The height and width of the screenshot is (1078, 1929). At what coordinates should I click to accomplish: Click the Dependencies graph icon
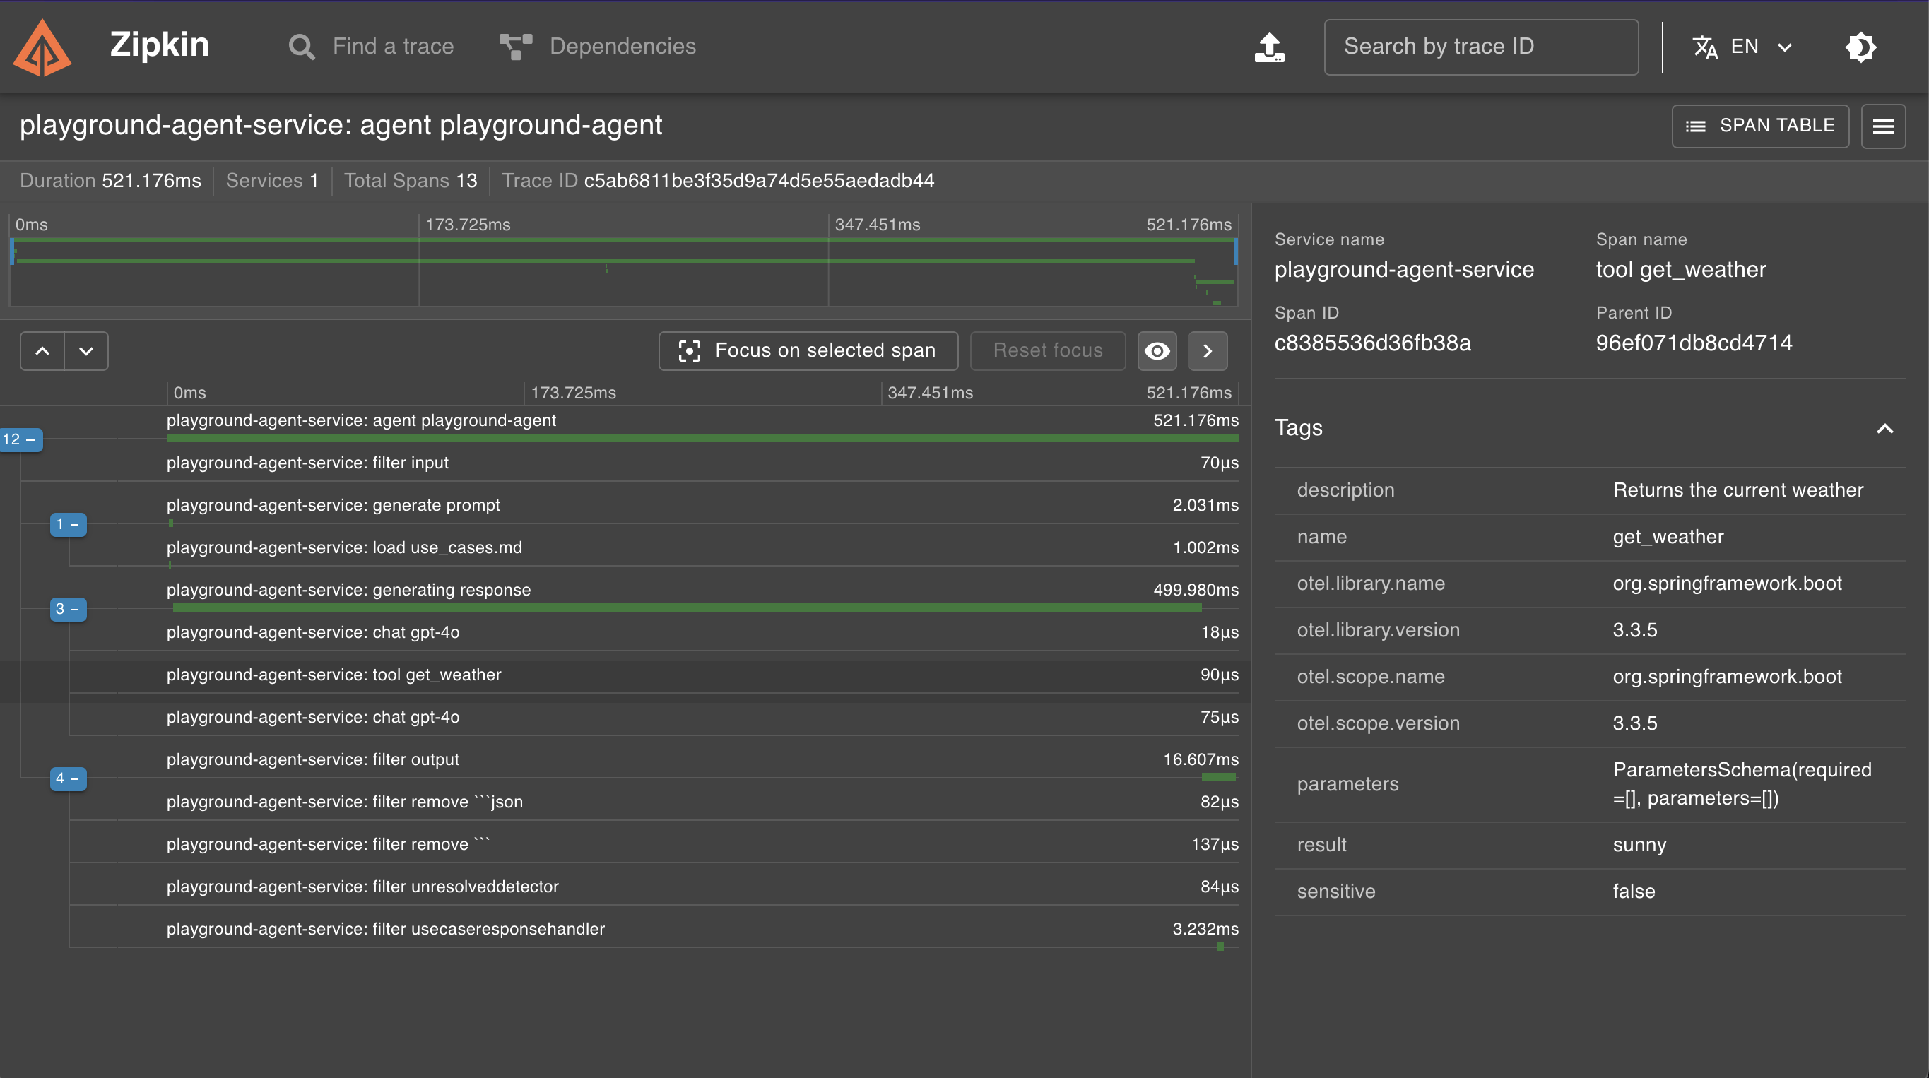pos(515,47)
